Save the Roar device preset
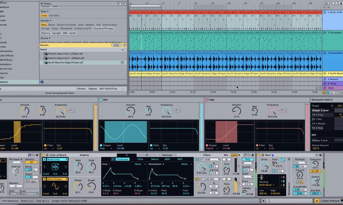The width and height of the screenshot is (343, 205). (x=320, y=155)
